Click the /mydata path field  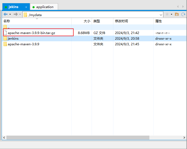93,15
